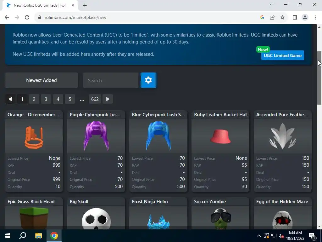The height and width of the screenshot is (242, 322).
Task: Select page 5
Action: pos(70,99)
